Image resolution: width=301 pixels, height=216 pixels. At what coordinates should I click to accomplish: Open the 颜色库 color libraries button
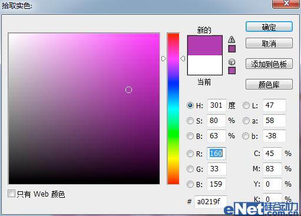click(269, 85)
